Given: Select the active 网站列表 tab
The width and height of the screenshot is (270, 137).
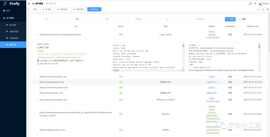Looking at the screenshot, I should point(94,9).
